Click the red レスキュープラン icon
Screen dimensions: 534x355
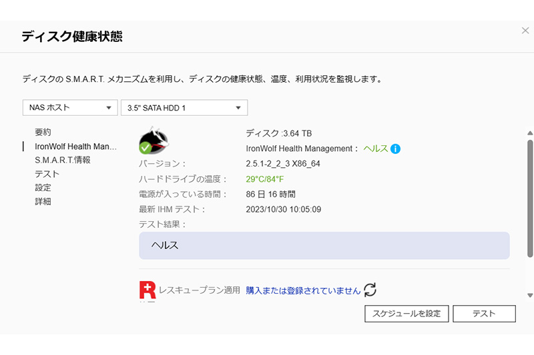click(x=147, y=290)
